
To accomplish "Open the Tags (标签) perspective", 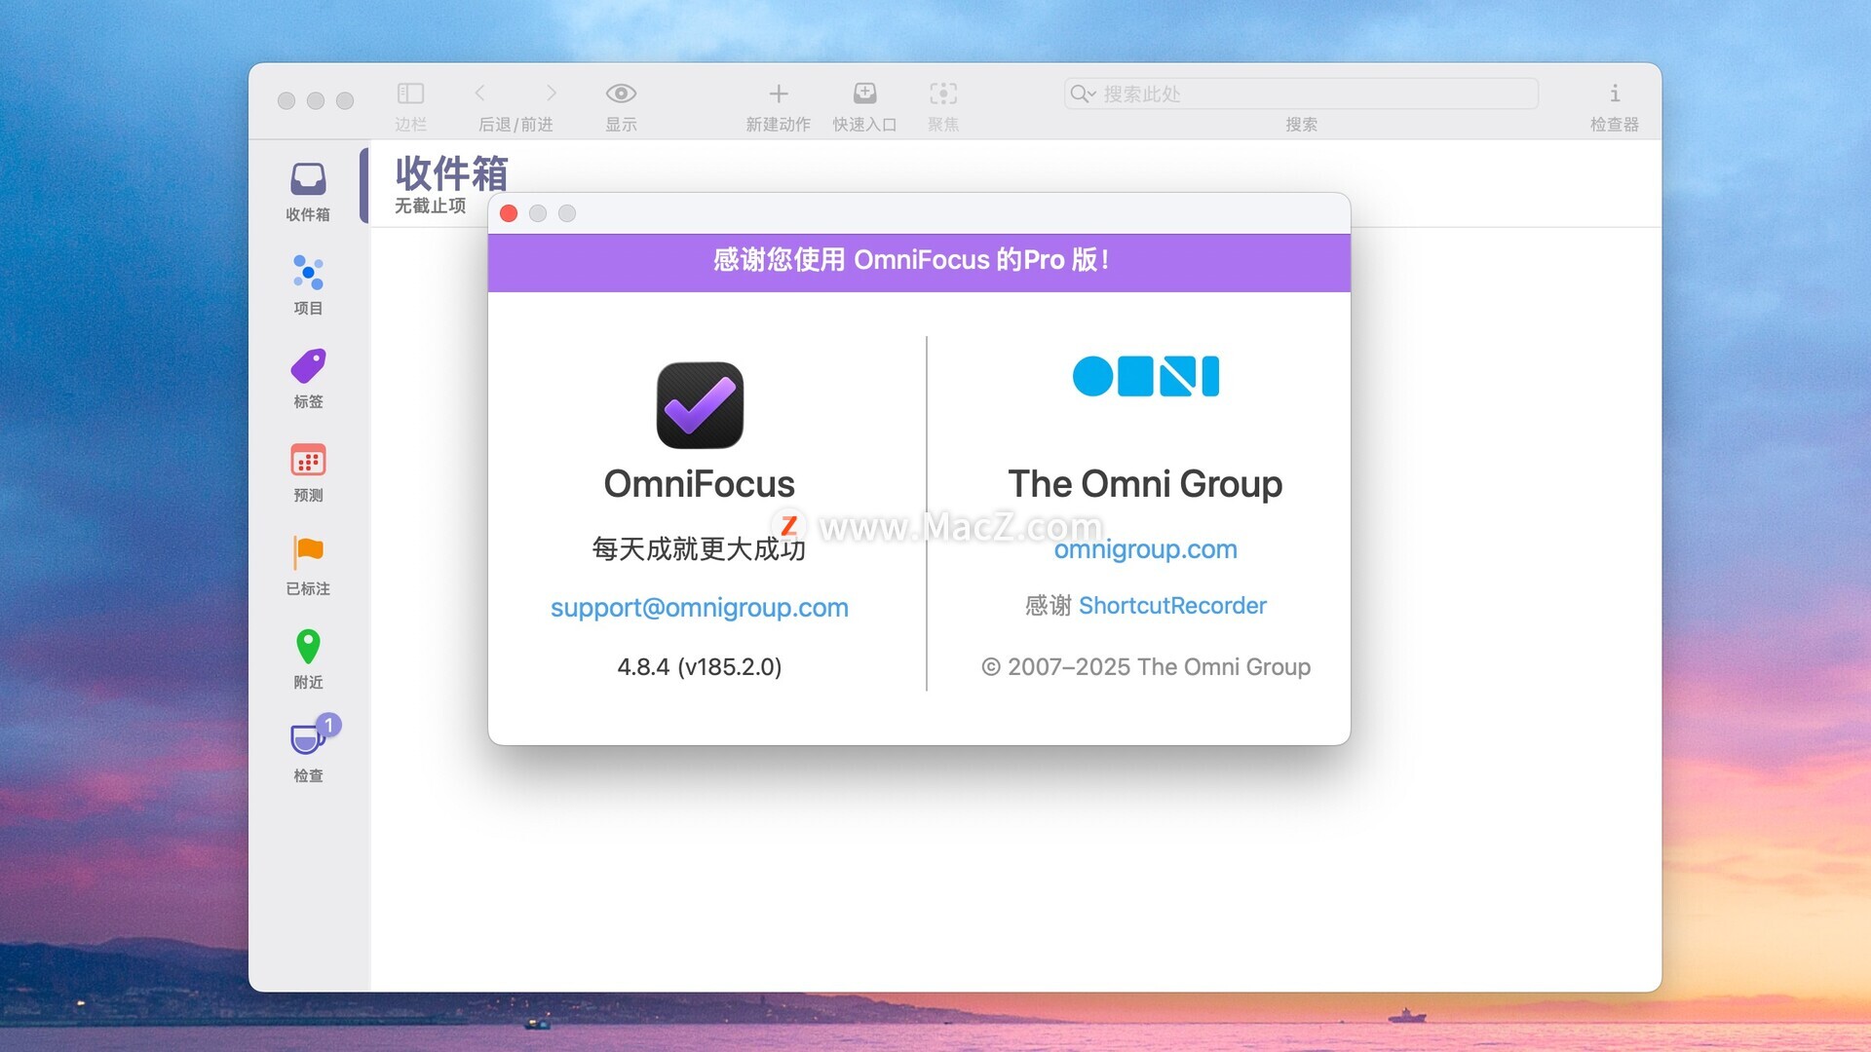I will [308, 367].
